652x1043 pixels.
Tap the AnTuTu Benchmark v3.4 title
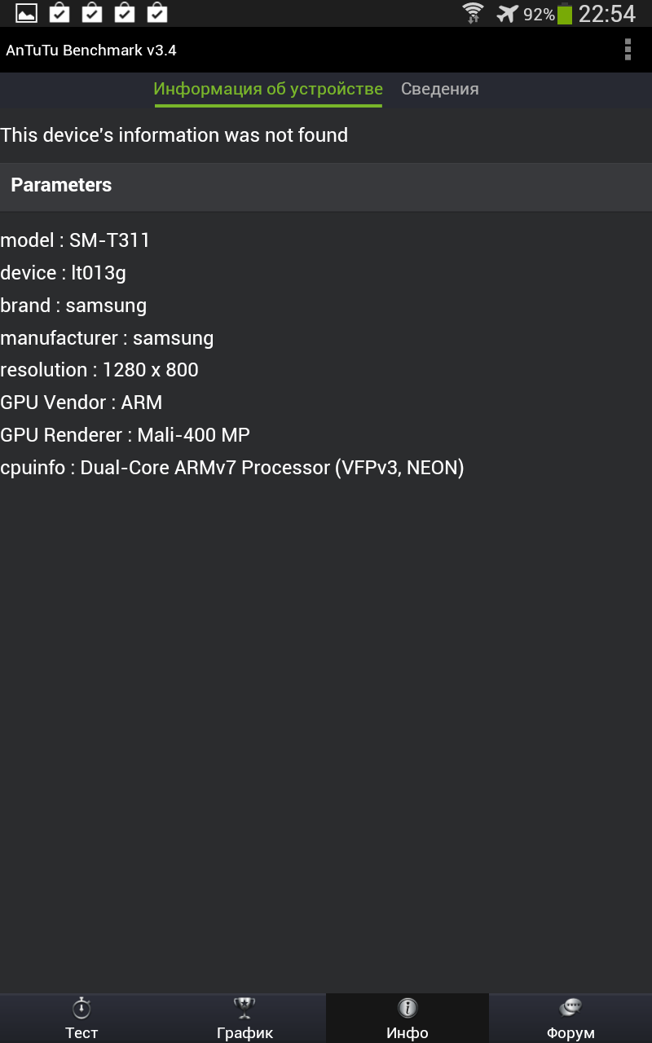click(91, 51)
